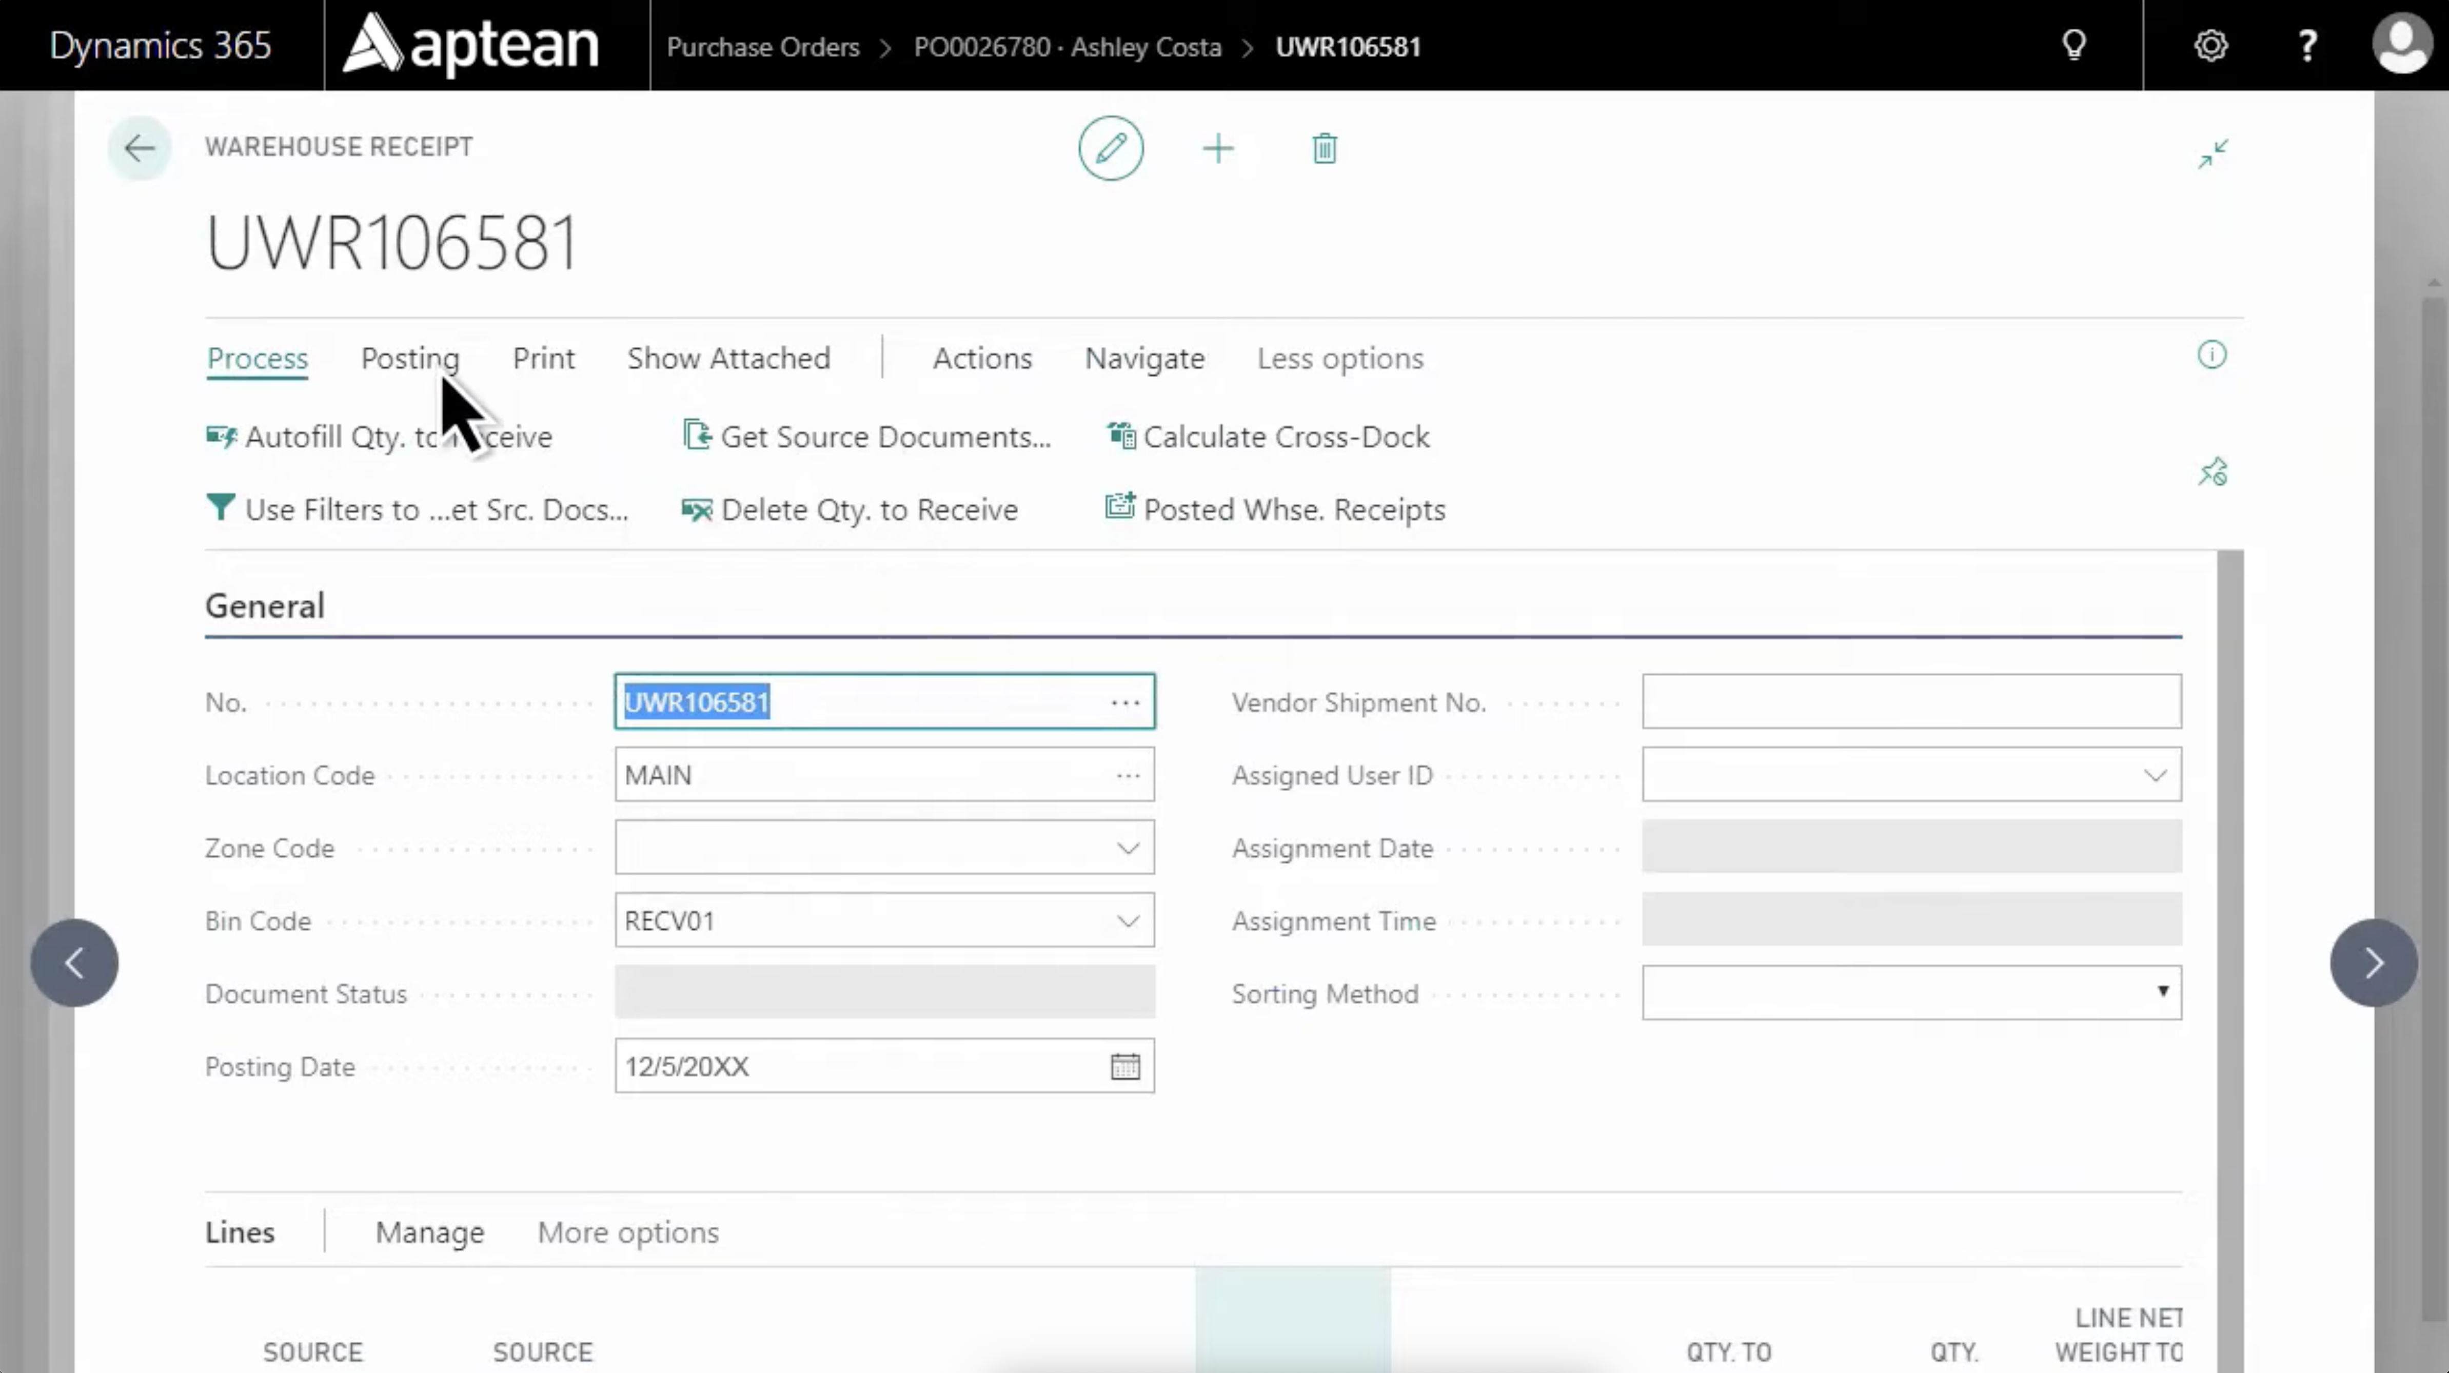This screenshot has width=2449, height=1373.
Task: Click the Vendor Shipment No. field
Action: [1911, 702]
